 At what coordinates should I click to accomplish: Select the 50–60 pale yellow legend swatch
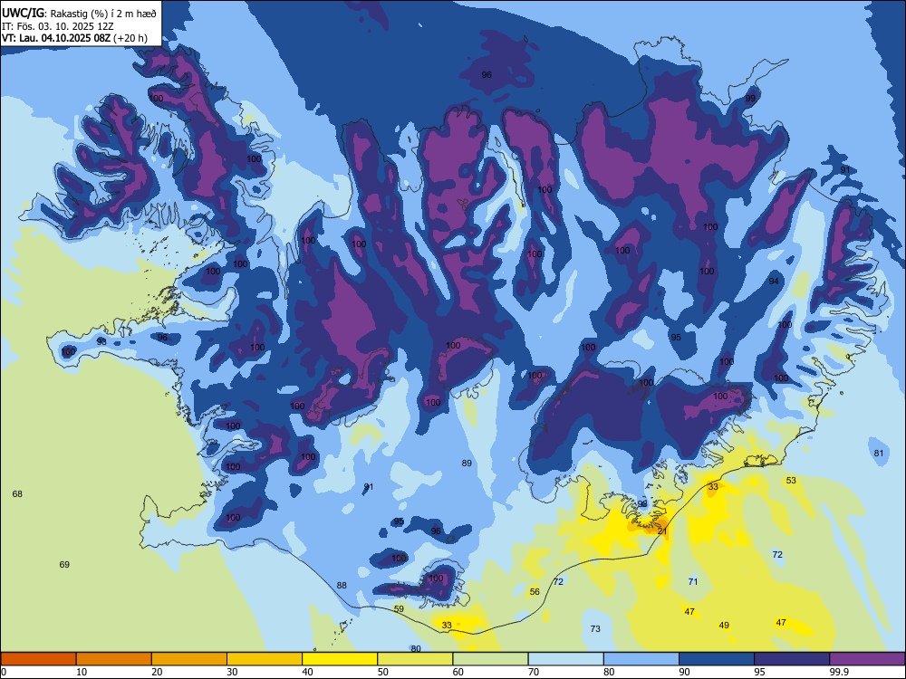pos(415,659)
